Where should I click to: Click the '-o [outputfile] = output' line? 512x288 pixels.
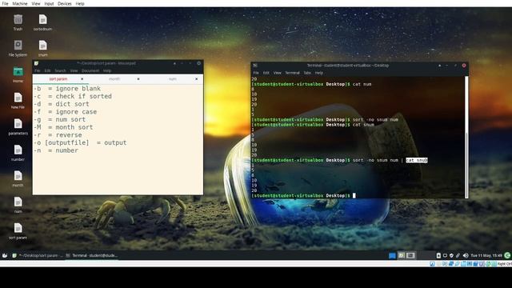point(80,142)
